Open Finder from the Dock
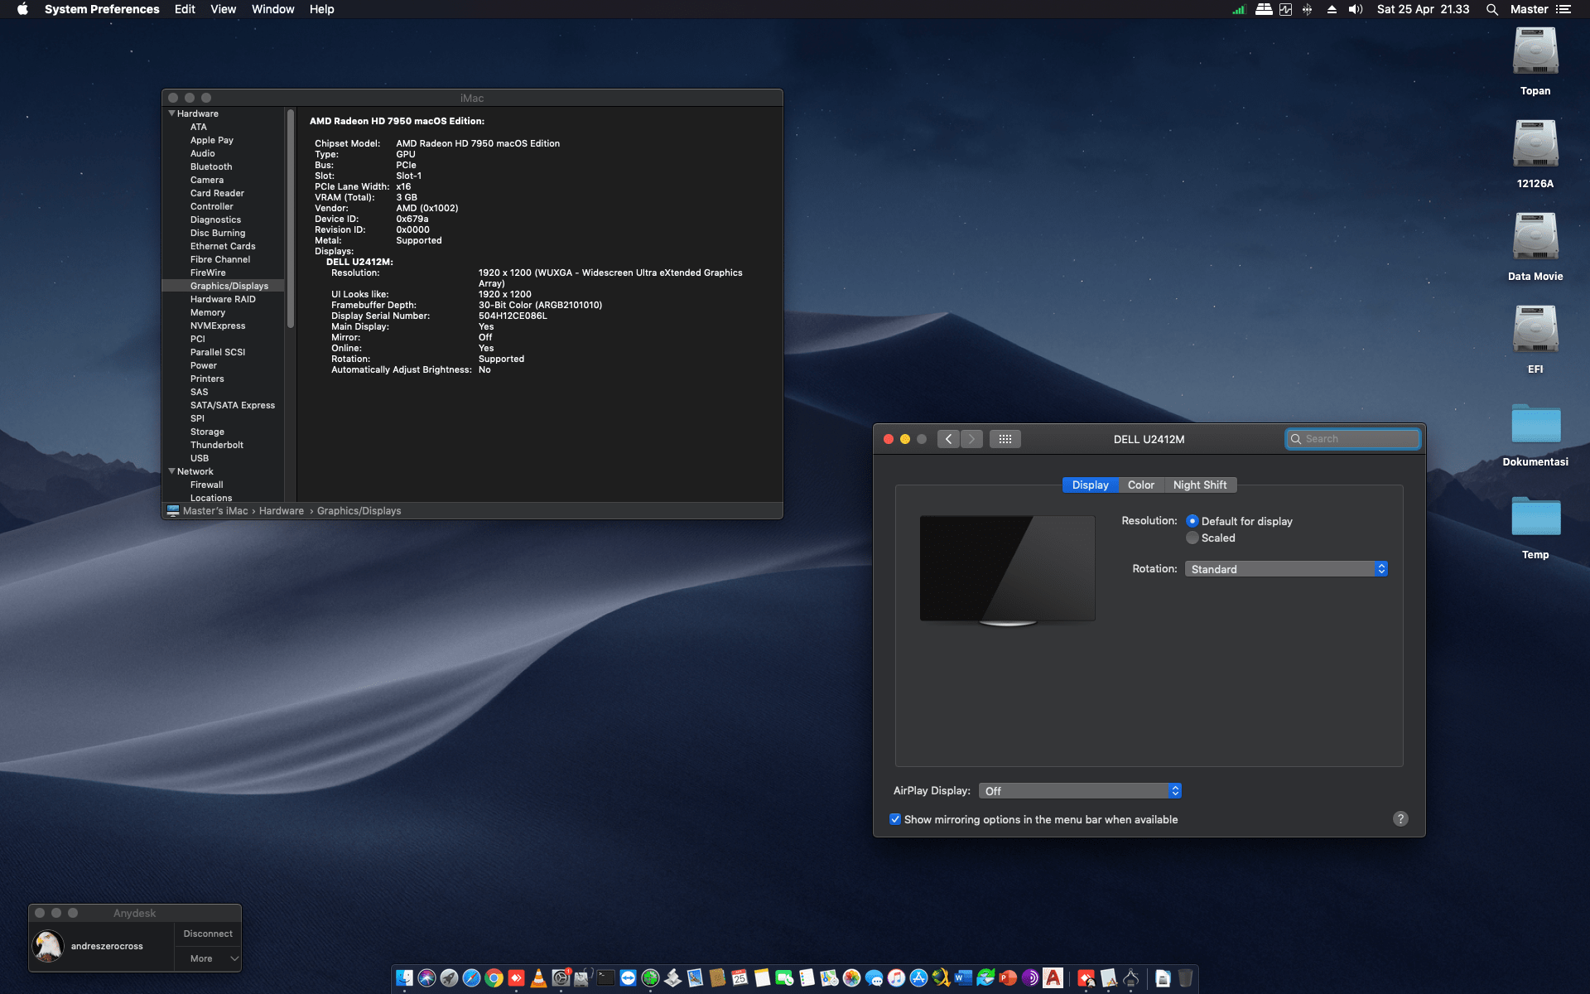The image size is (1590, 994). (404, 978)
